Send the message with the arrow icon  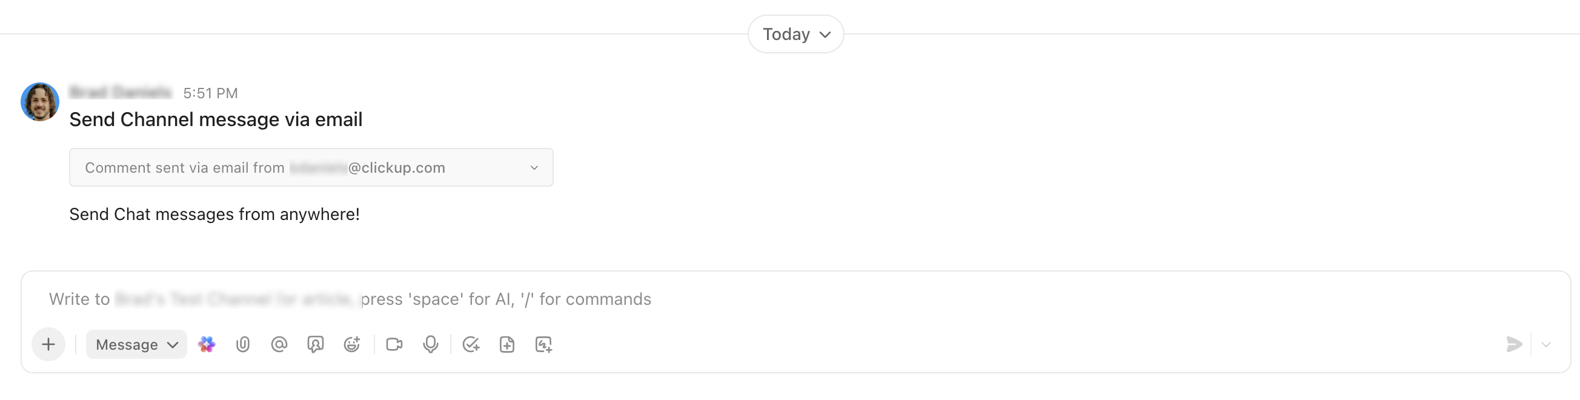[1515, 344]
